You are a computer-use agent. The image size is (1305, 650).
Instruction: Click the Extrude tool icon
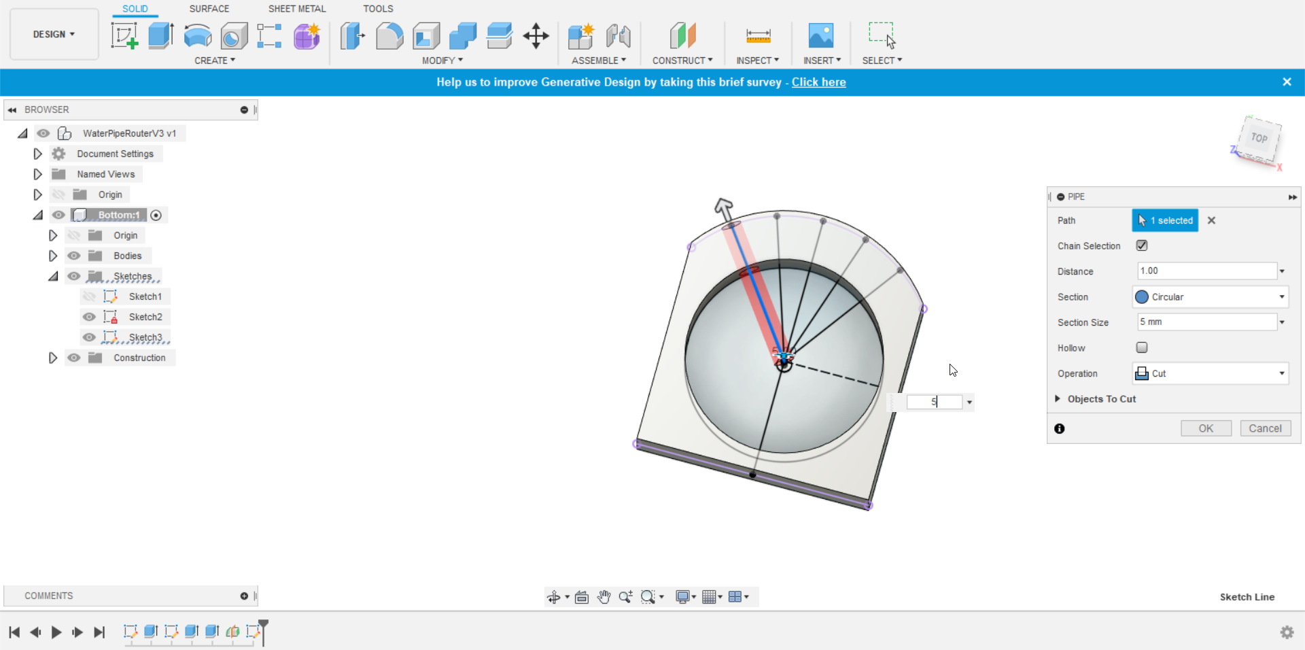tap(161, 35)
